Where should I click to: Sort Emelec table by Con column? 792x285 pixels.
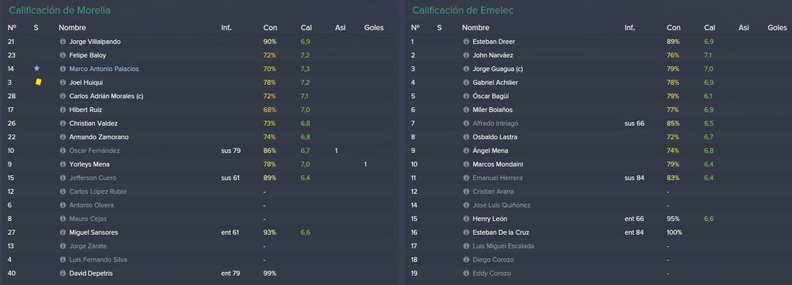(x=674, y=28)
